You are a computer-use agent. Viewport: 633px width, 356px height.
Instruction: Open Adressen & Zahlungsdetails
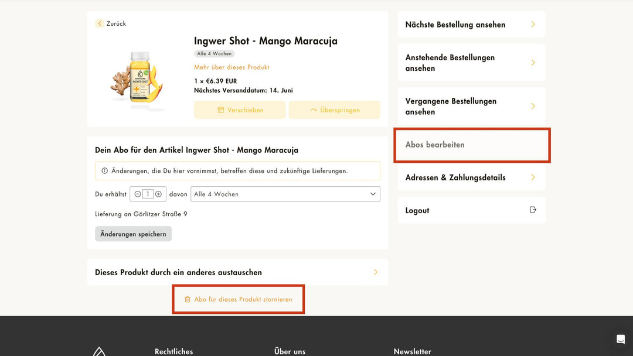[x=471, y=177]
